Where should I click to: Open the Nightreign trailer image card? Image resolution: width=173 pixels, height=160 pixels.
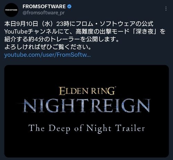(x=86, y=111)
